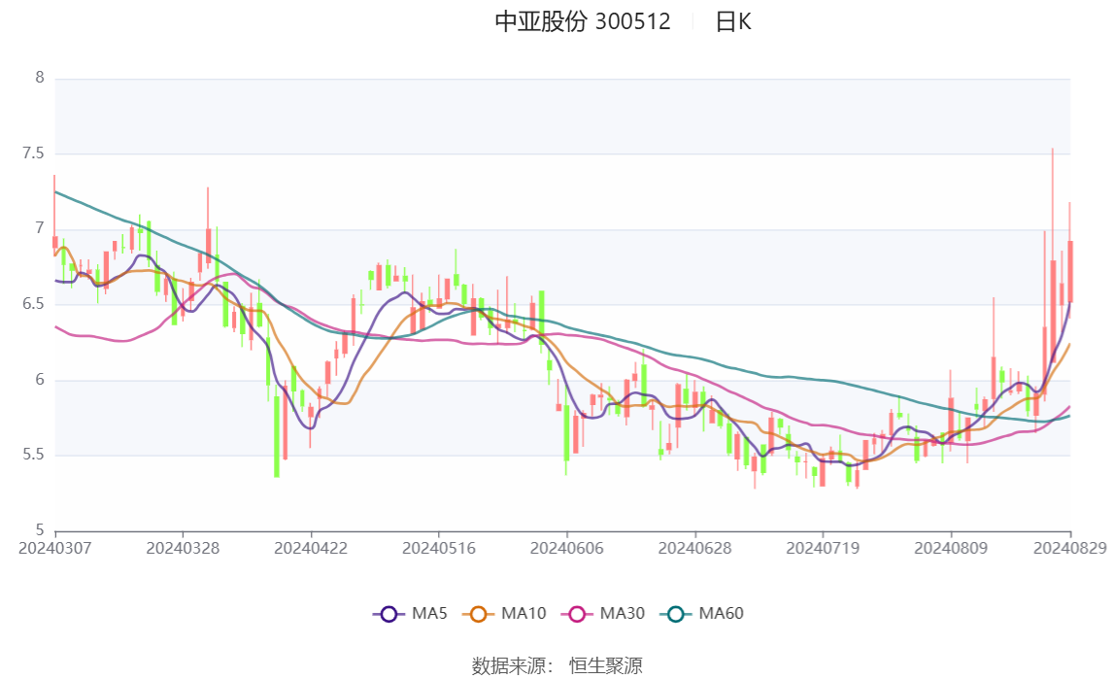Click the 20240516 date label

[x=438, y=548]
